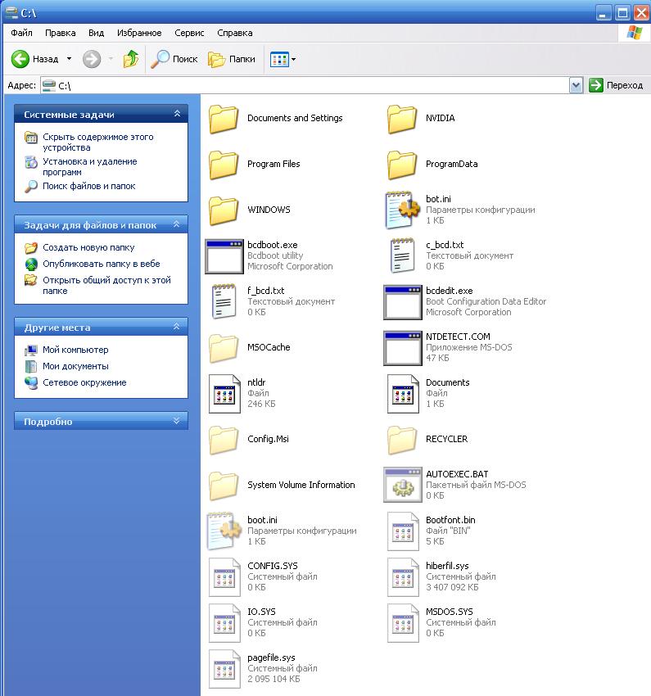The image size is (651, 696).
Task: Collapse the Другие места panel
Action: (177, 327)
